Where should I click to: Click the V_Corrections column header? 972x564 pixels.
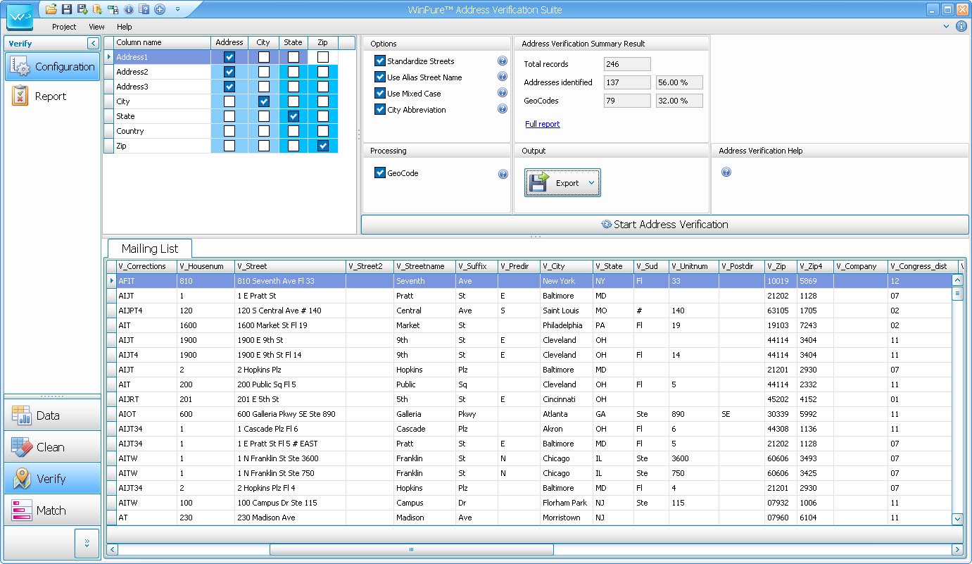pyautogui.click(x=146, y=266)
